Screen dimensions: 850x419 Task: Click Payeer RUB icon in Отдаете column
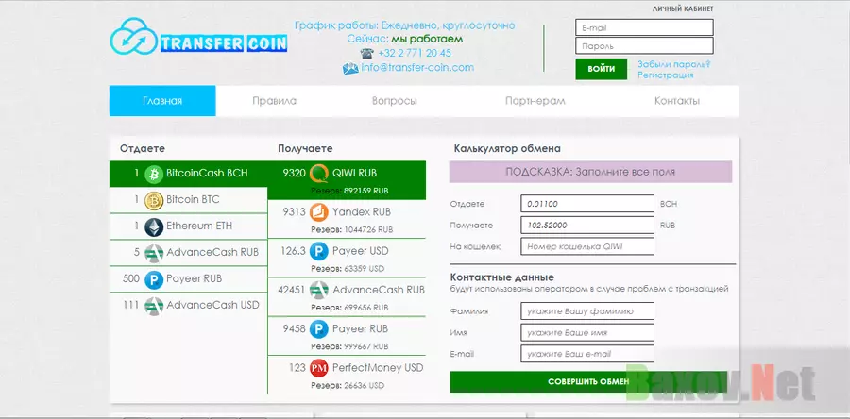[x=154, y=280]
